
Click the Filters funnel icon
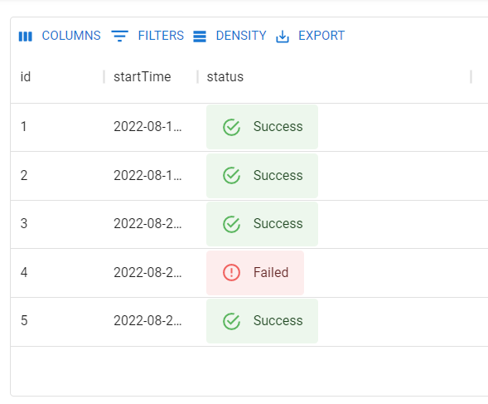click(x=120, y=37)
